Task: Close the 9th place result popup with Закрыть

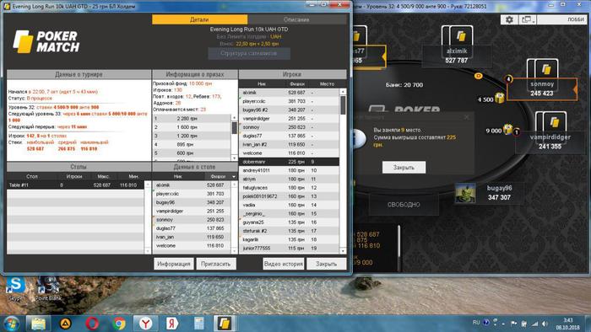Action: tap(404, 168)
